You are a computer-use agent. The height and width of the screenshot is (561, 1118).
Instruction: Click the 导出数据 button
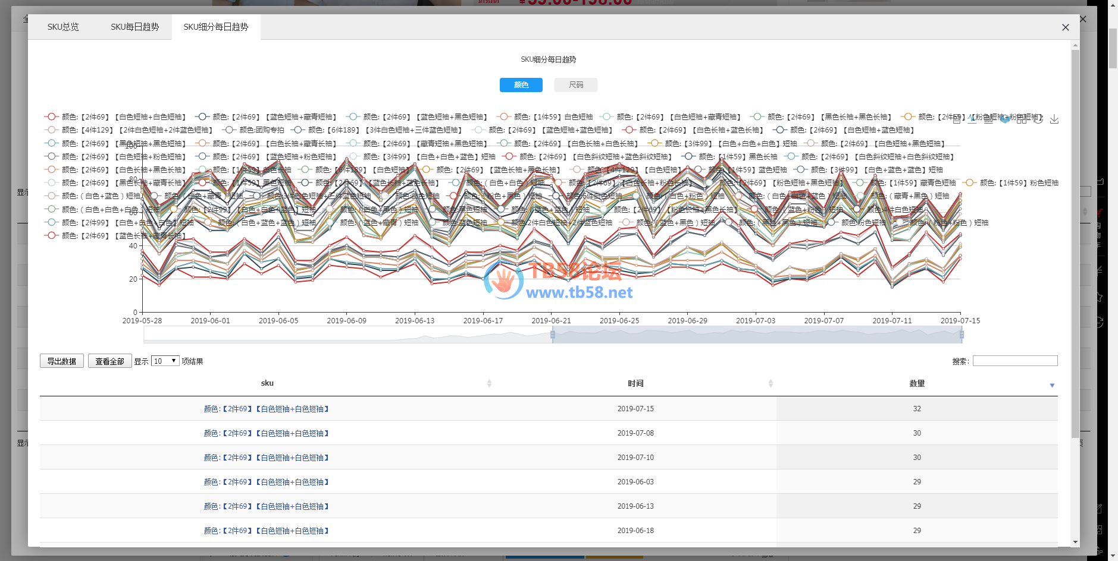point(62,361)
